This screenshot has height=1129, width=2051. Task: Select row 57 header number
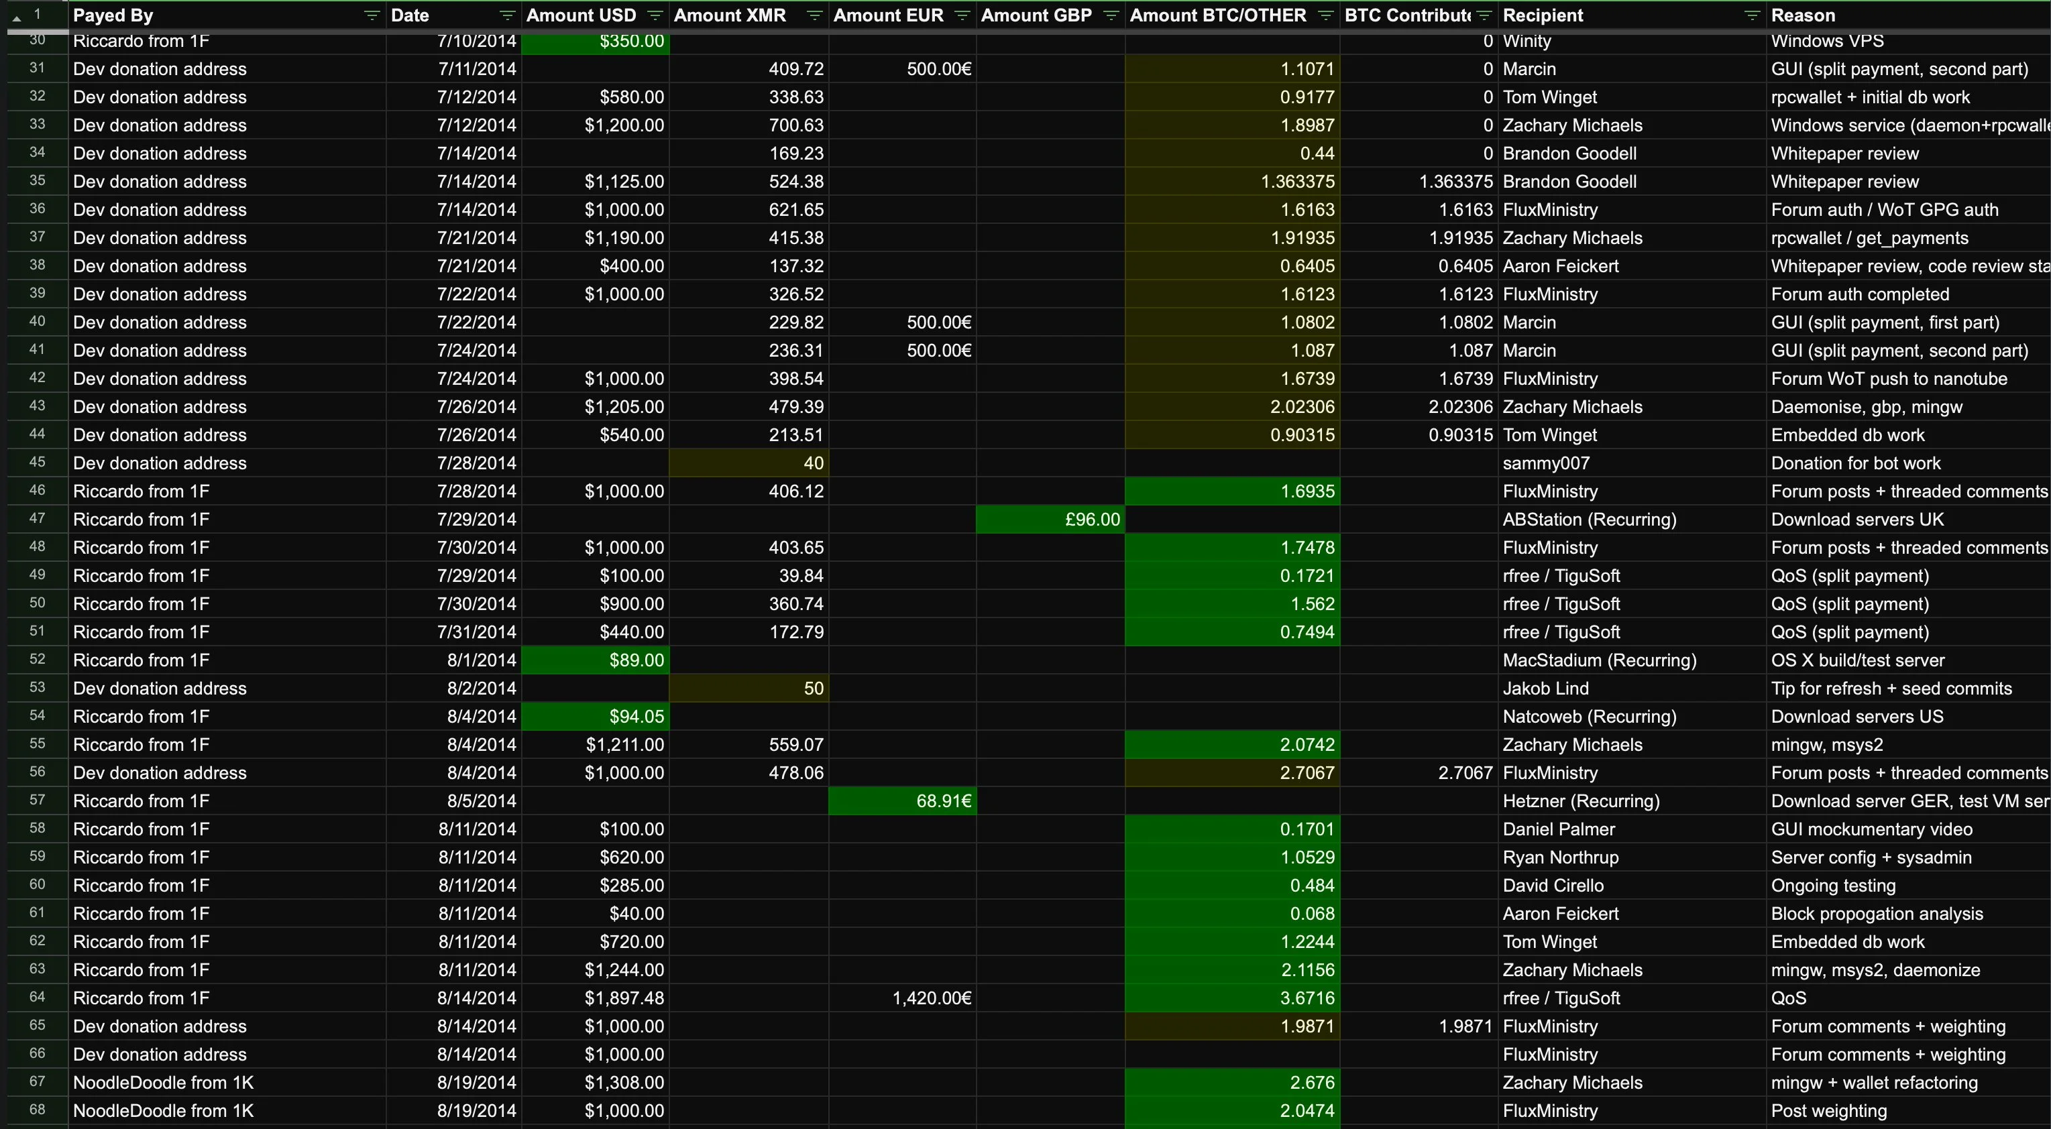click(x=37, y=800)
